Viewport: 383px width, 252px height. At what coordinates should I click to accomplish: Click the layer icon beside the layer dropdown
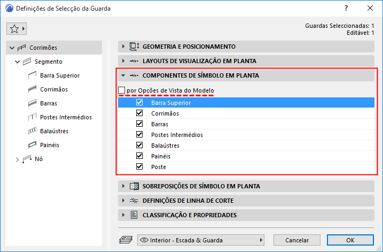126,240
